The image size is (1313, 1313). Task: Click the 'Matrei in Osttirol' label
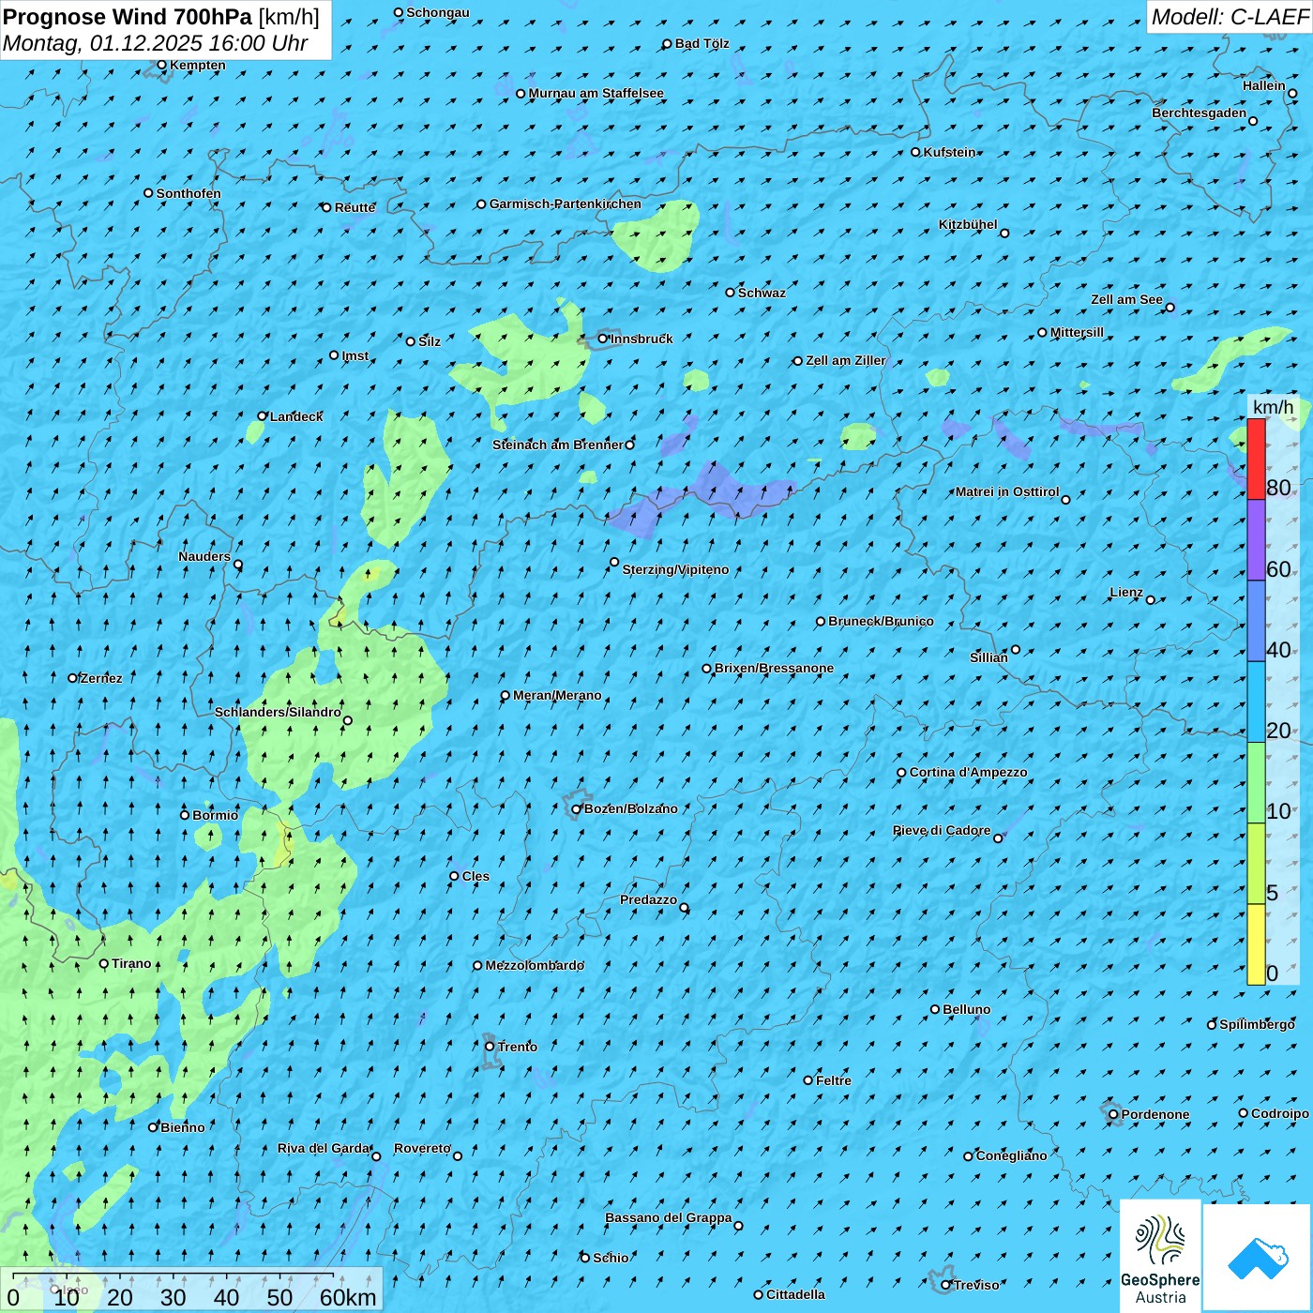[x=1007, y=492]
